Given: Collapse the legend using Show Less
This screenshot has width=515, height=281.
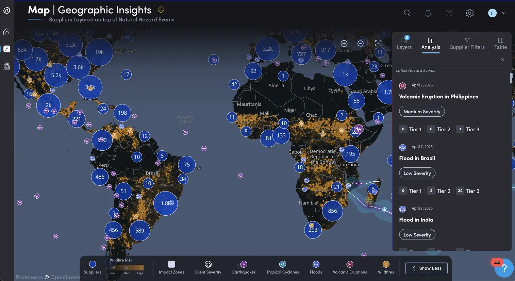Looking at the screenshot, I should click(426, 268).
